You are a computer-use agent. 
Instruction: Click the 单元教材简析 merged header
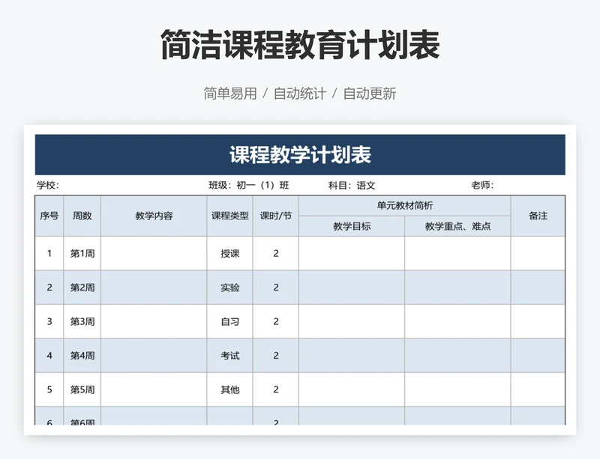(405, 206)
